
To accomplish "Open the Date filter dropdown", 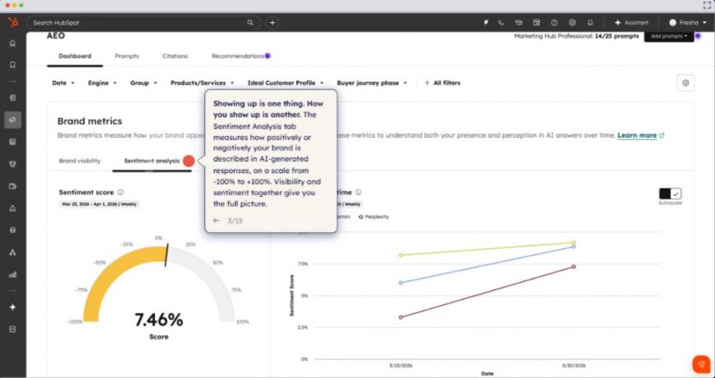I will (63, 83).
